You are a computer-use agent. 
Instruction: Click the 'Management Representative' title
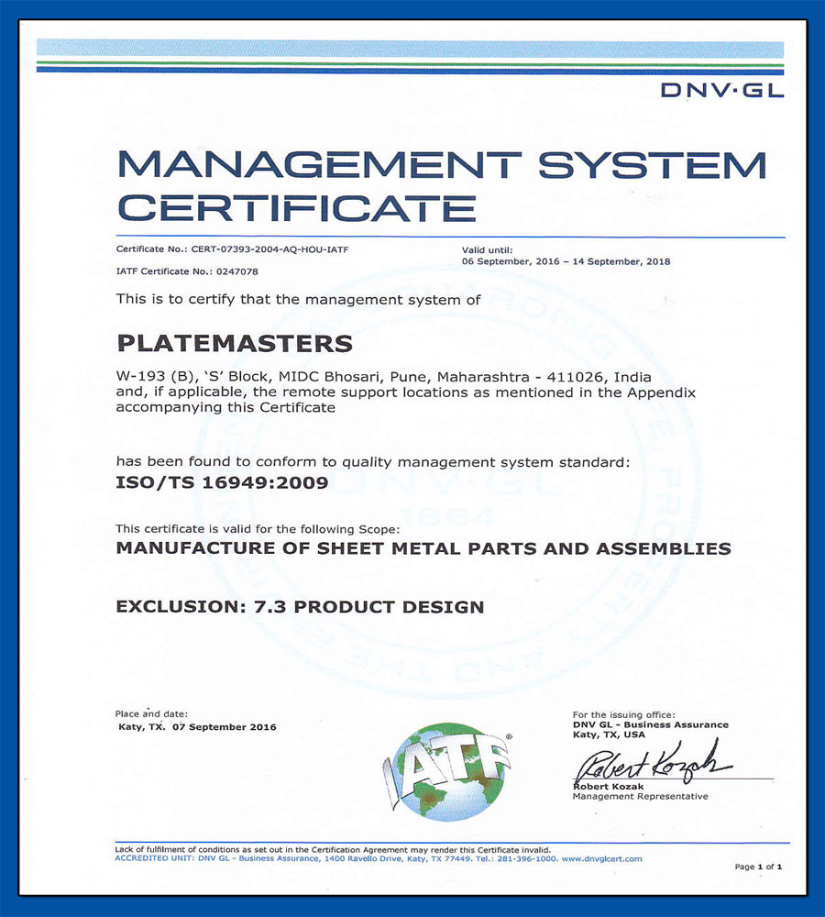pos(640,797)
